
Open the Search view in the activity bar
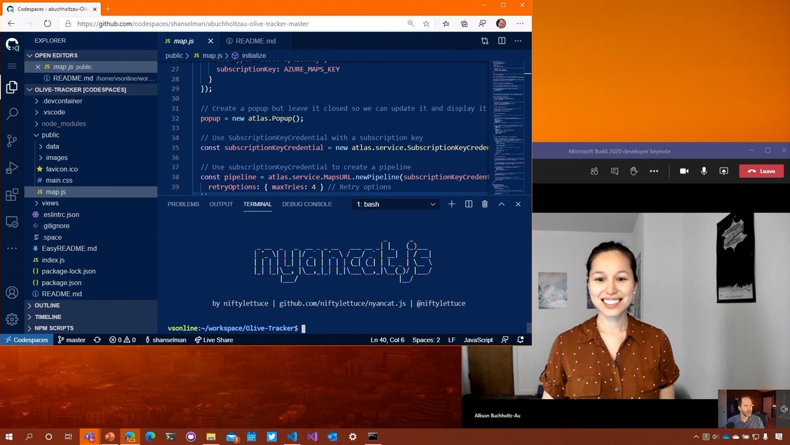(x=12, y=113)
